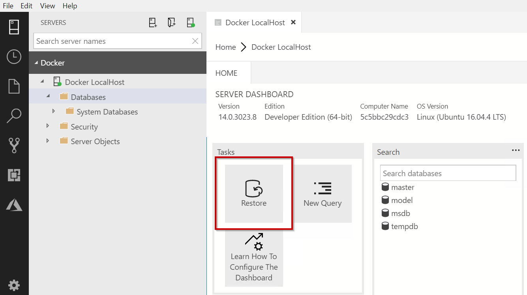Click the New Server Group icon
The height and width of the screenshot is (295, 527).
[x=172, y=23]
